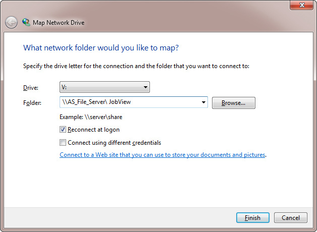
Task: Click the "Map Network Drive" title text
Action: 59,23
